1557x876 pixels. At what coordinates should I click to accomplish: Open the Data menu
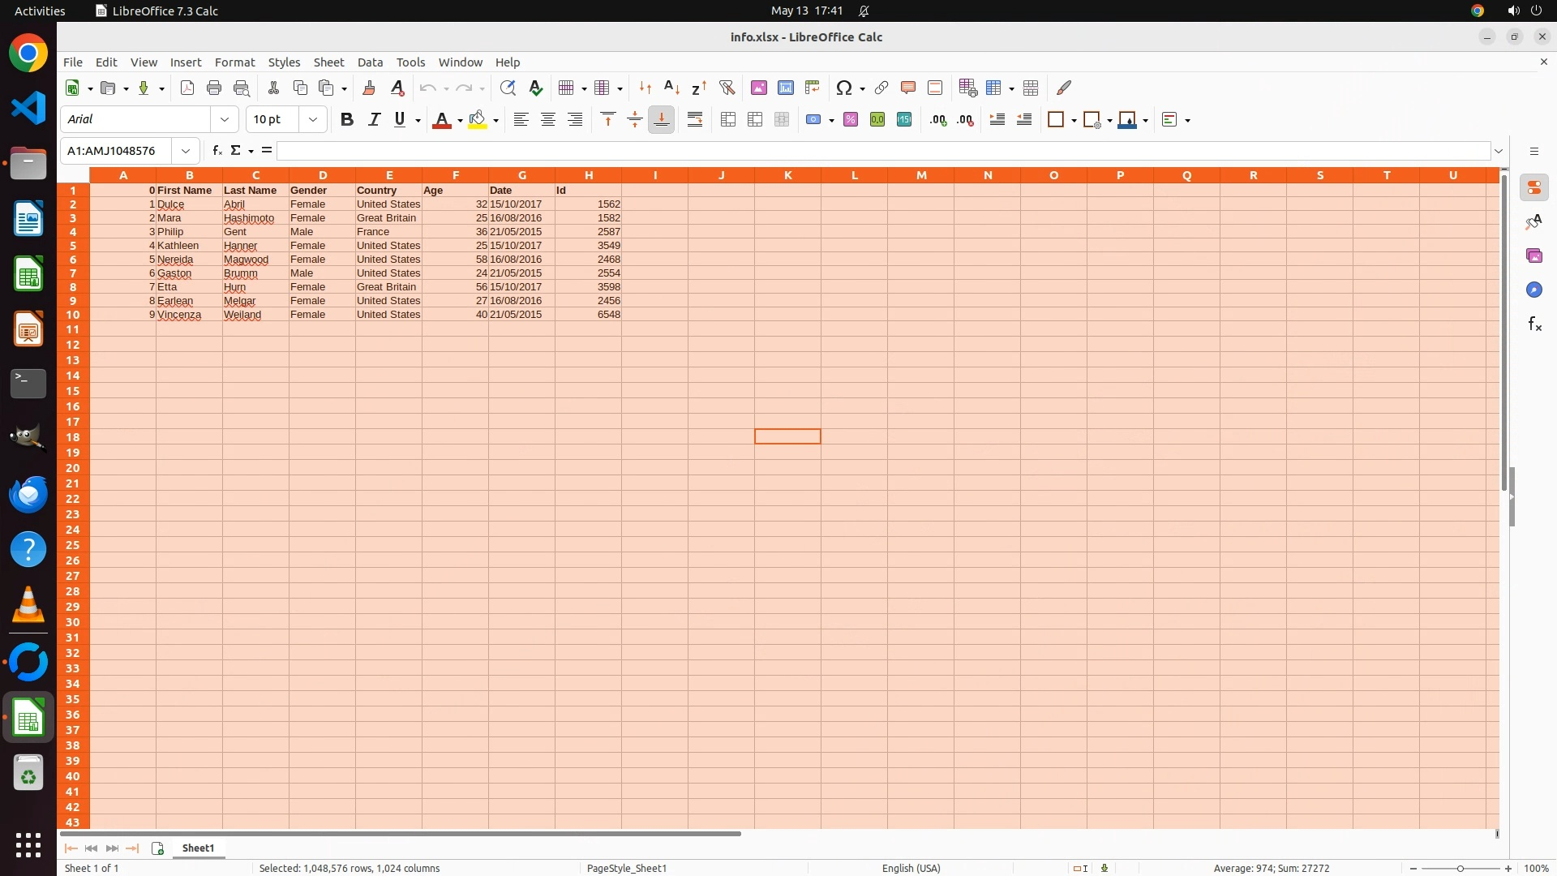coord(370,62)
